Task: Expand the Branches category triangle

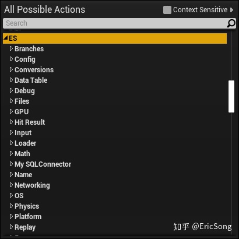Action: (11, 48)
